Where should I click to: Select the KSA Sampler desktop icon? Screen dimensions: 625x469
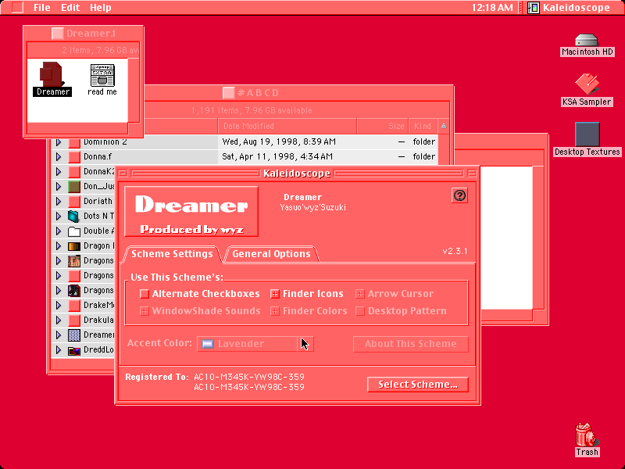(587, 84)
